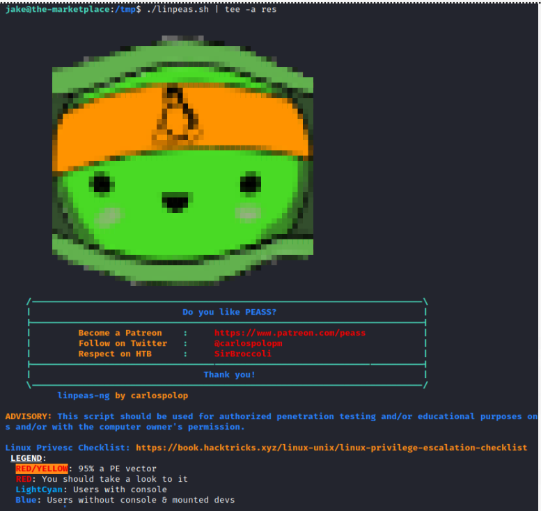Click the 'computer owner's permission.' text
The image size is (541, 511).
172,427
